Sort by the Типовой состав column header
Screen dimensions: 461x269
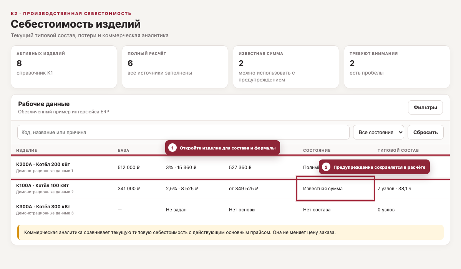tap(398, 150)
